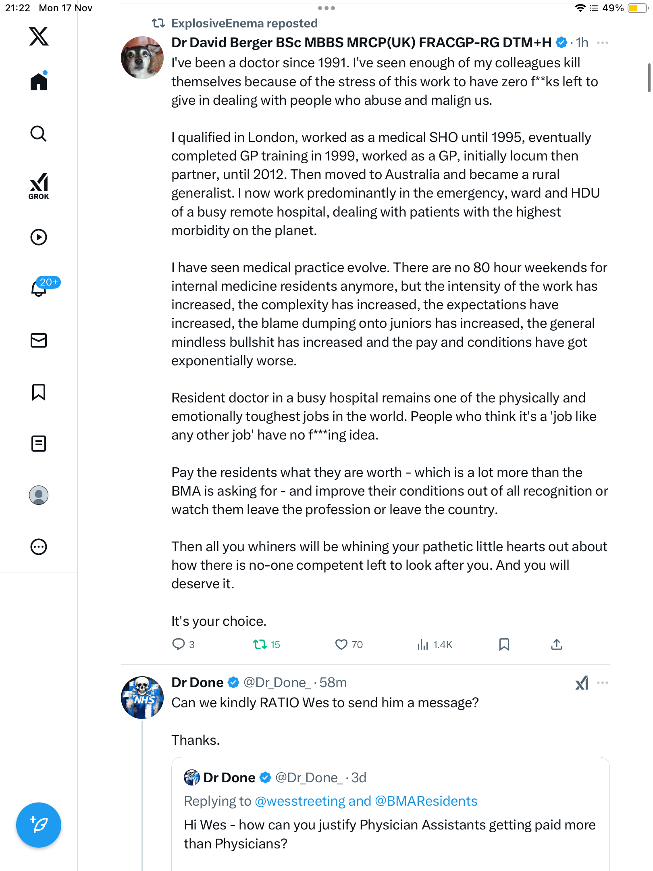Open Direct Messages envelope icon

[x=39, y=340]
